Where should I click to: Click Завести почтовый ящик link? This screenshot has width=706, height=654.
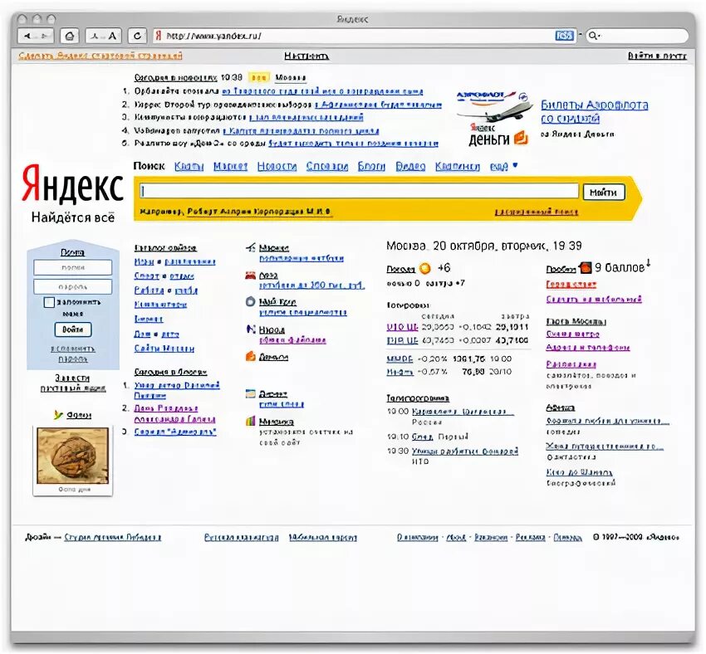click(72, 383)
